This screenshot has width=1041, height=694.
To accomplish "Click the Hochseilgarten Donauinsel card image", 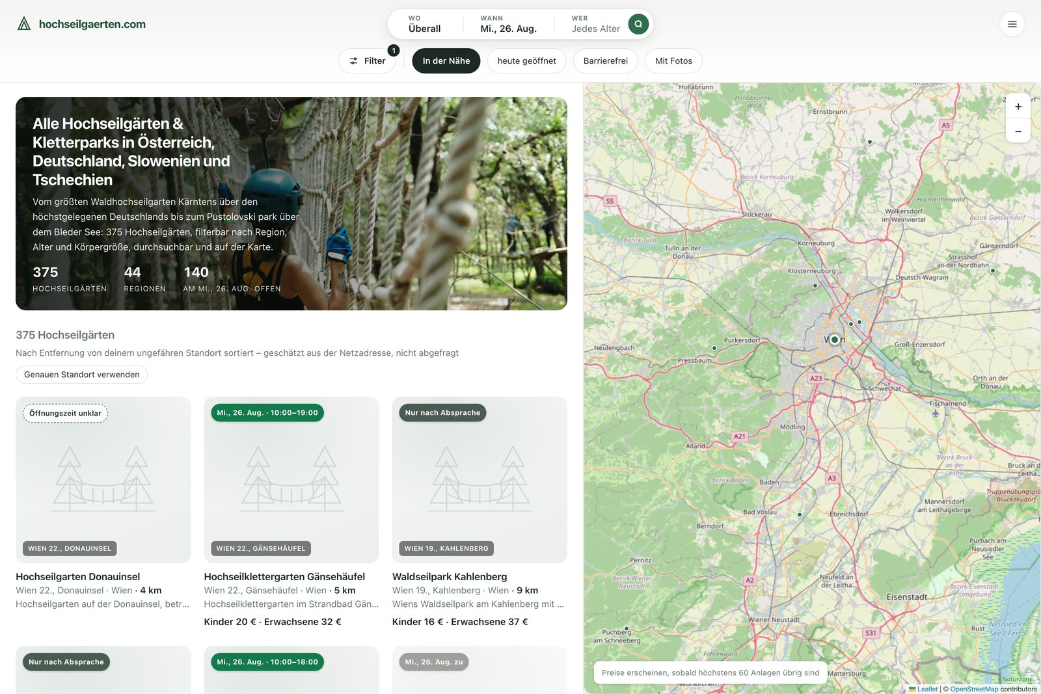I will pos(103,480).
